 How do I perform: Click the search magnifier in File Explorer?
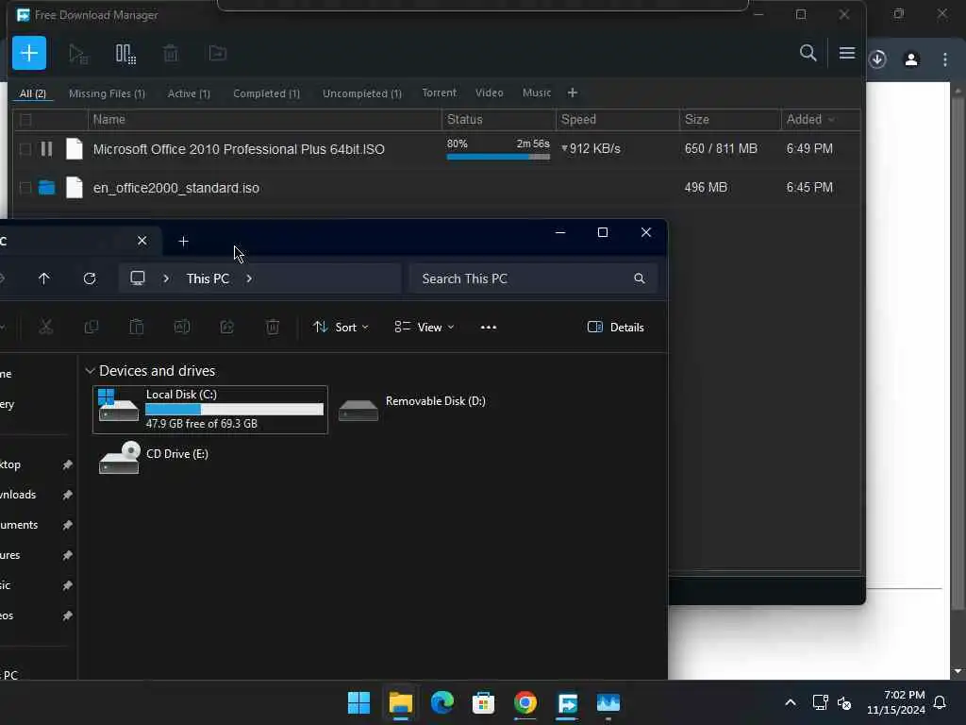click(x=640, y=278)
